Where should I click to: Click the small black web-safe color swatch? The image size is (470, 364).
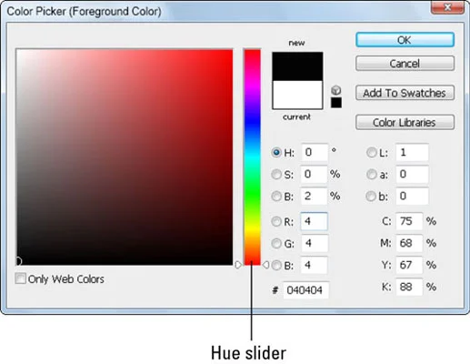[x=336, y=103]
